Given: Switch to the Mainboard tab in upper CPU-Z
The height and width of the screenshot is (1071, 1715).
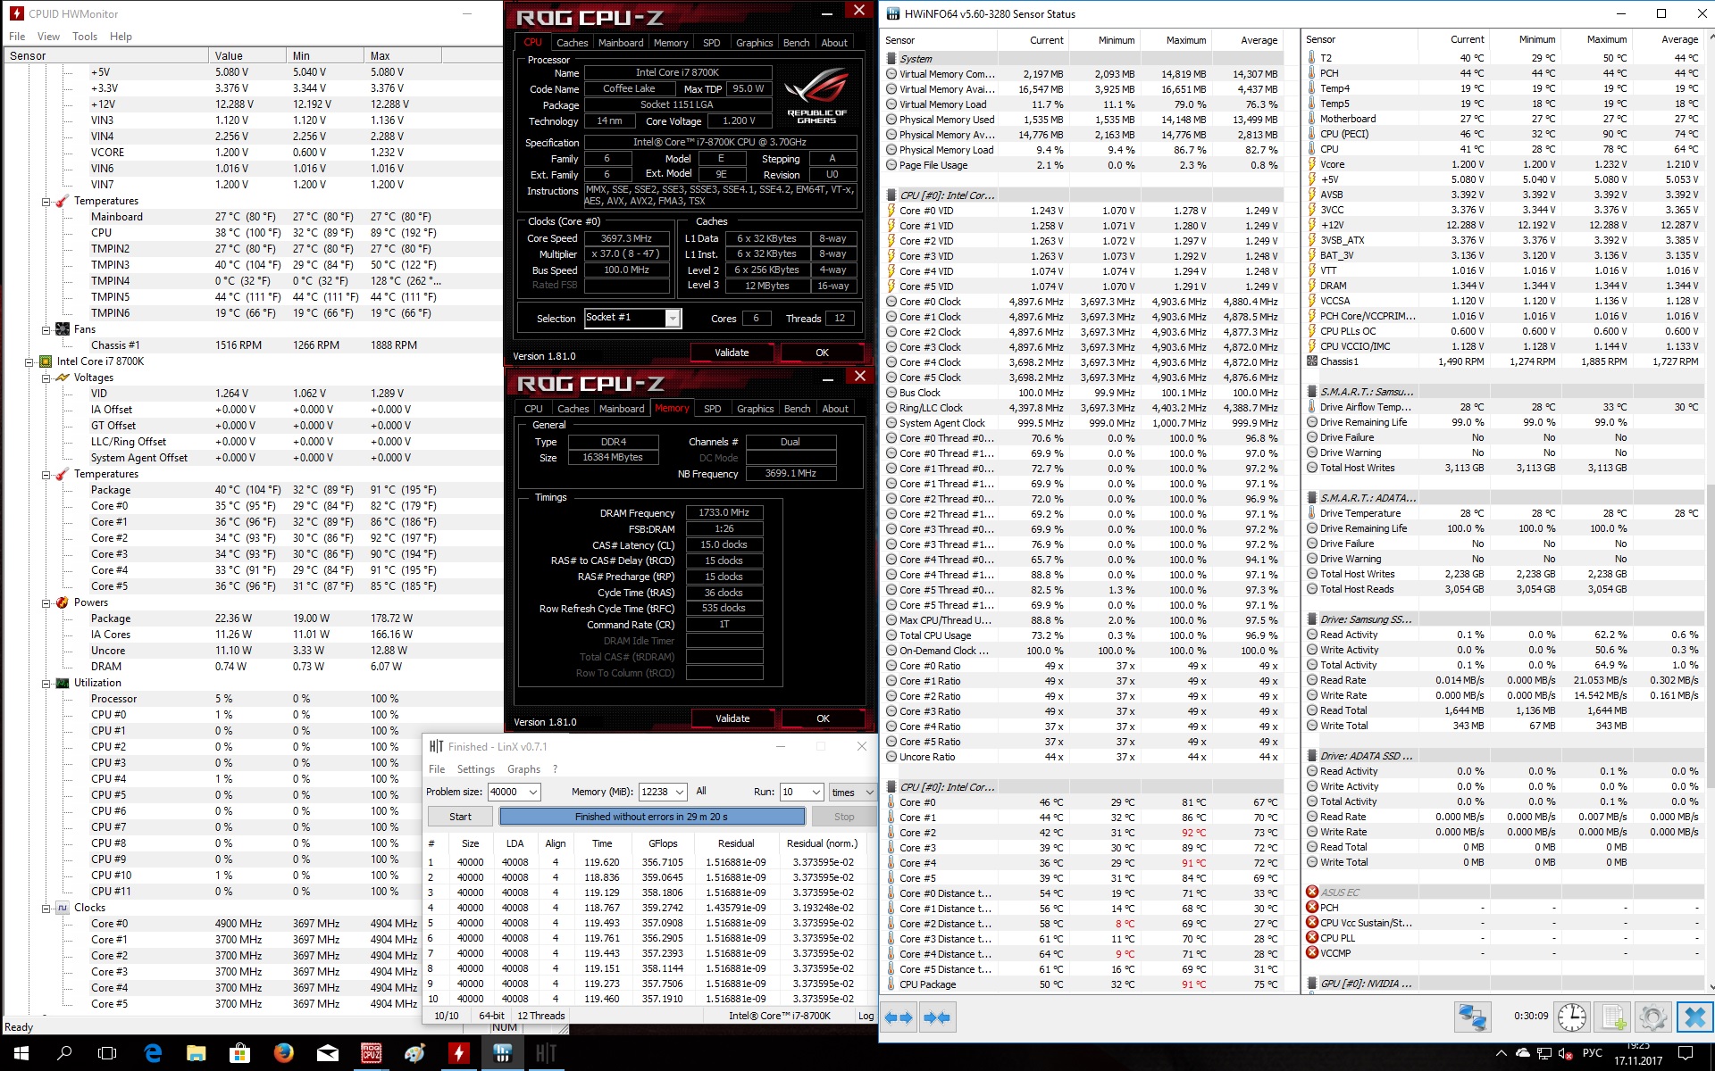Looking at the screenshot, I should [x=621, y=43].
